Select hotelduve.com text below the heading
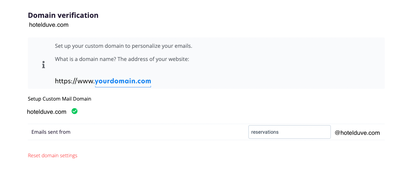 click(x=49, y=25)
